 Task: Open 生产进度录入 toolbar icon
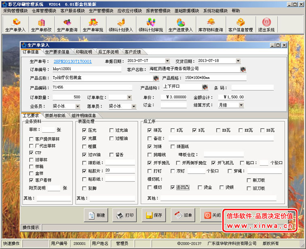click(x=181, y=25)
